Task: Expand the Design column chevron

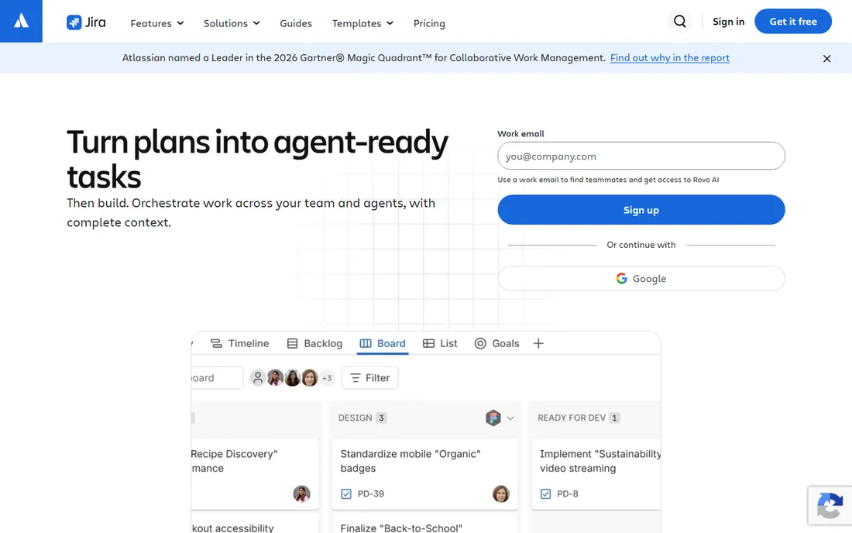Action: pyautogui.click(x=510, y=418)
